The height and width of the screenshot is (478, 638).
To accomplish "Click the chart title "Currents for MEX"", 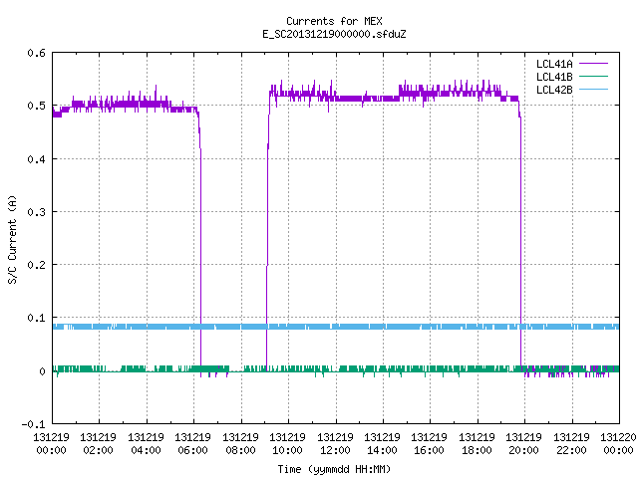I will (334, 21).
